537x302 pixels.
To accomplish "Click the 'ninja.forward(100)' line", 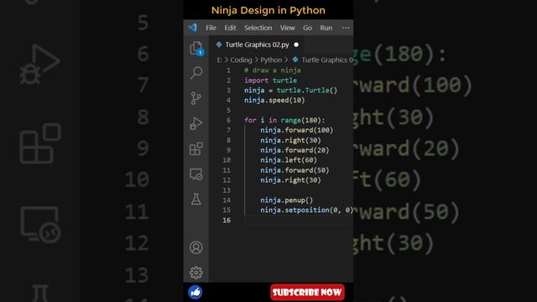I will [x=296, y=130].
